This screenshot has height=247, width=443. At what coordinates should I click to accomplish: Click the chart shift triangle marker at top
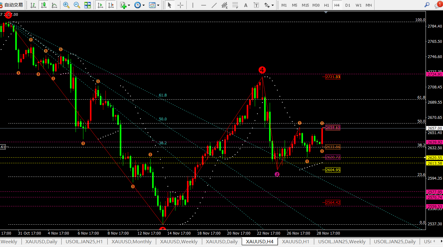click(x=326, y=12)
